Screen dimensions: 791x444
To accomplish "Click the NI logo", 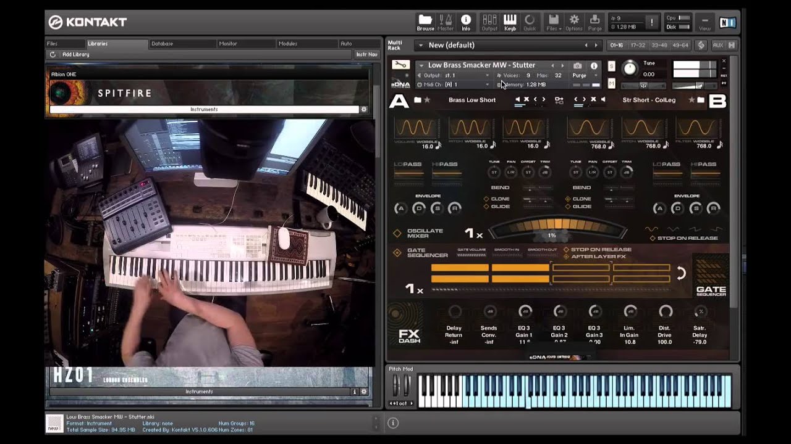I will pos(728,23).
